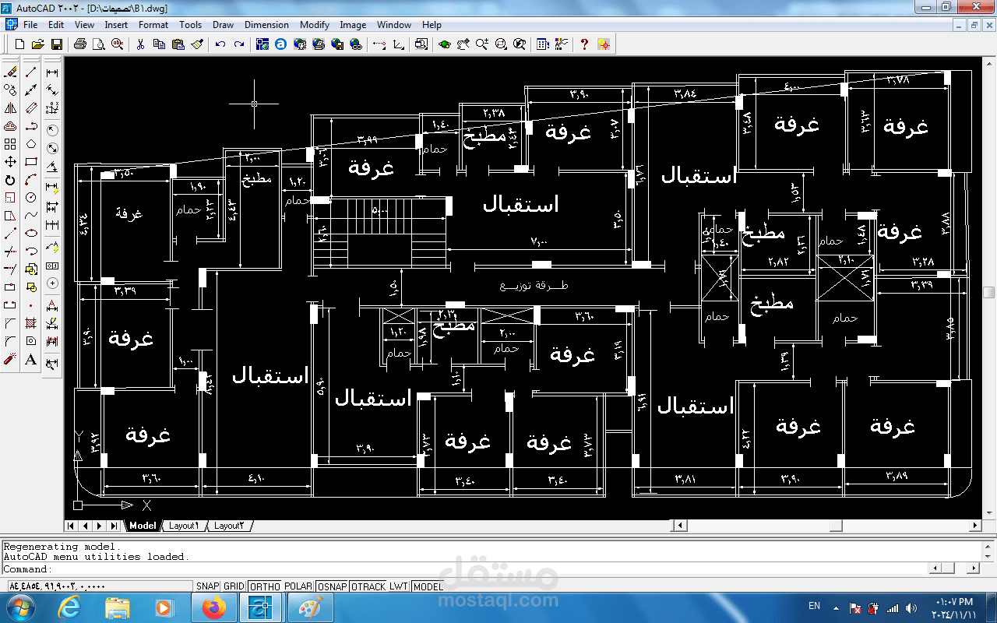This screenshot has width=997, height=623.
Task: Save the drawing with the floppy disk icon
Action: [x=56, y=44]
